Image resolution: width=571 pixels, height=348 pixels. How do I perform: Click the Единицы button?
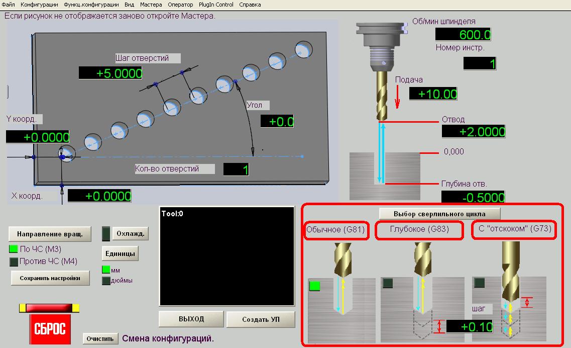click(120, 253)
